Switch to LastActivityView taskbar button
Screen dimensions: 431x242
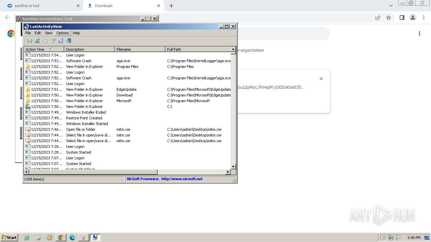pos(95,238)
